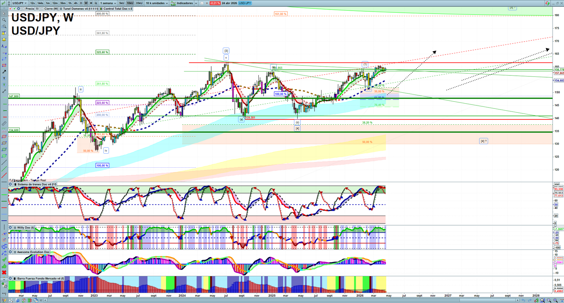Click the USD/JPY blue badge
This screenshot has height=303, width=564.
pos(245,3)
